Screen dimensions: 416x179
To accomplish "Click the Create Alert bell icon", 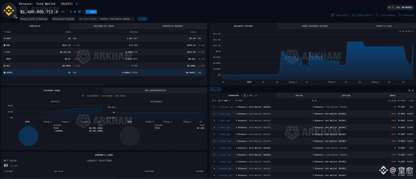I will (354, 15).
